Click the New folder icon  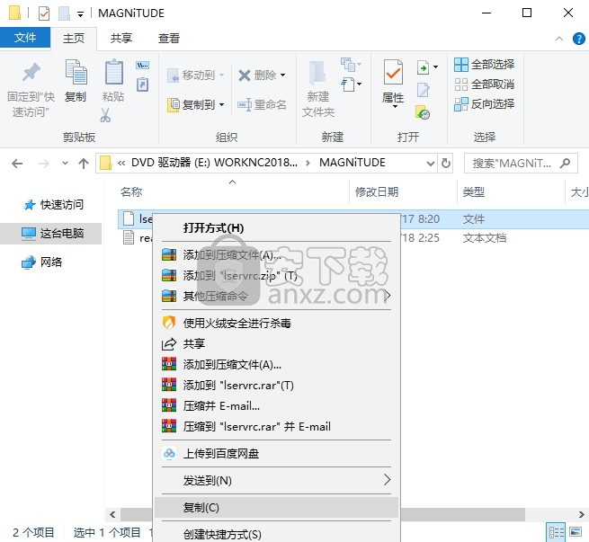[x=317, y=72]
